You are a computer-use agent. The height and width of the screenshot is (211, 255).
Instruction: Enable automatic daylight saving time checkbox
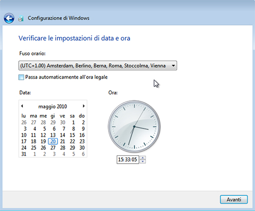point(21,77)
